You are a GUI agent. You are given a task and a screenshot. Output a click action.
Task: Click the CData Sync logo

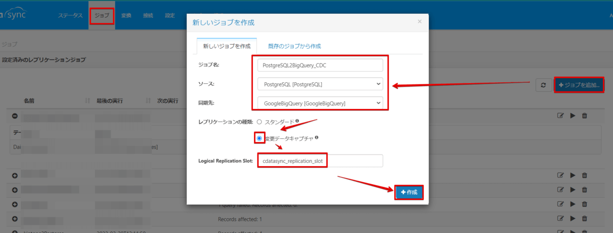pos(13,14)
